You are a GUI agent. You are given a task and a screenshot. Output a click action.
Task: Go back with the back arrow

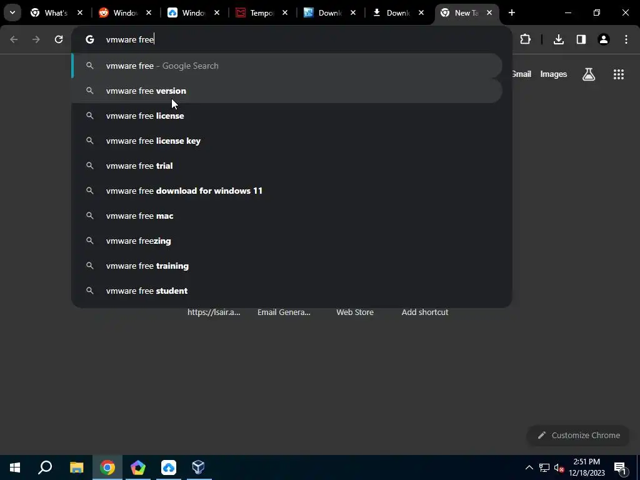click(14, 39)
